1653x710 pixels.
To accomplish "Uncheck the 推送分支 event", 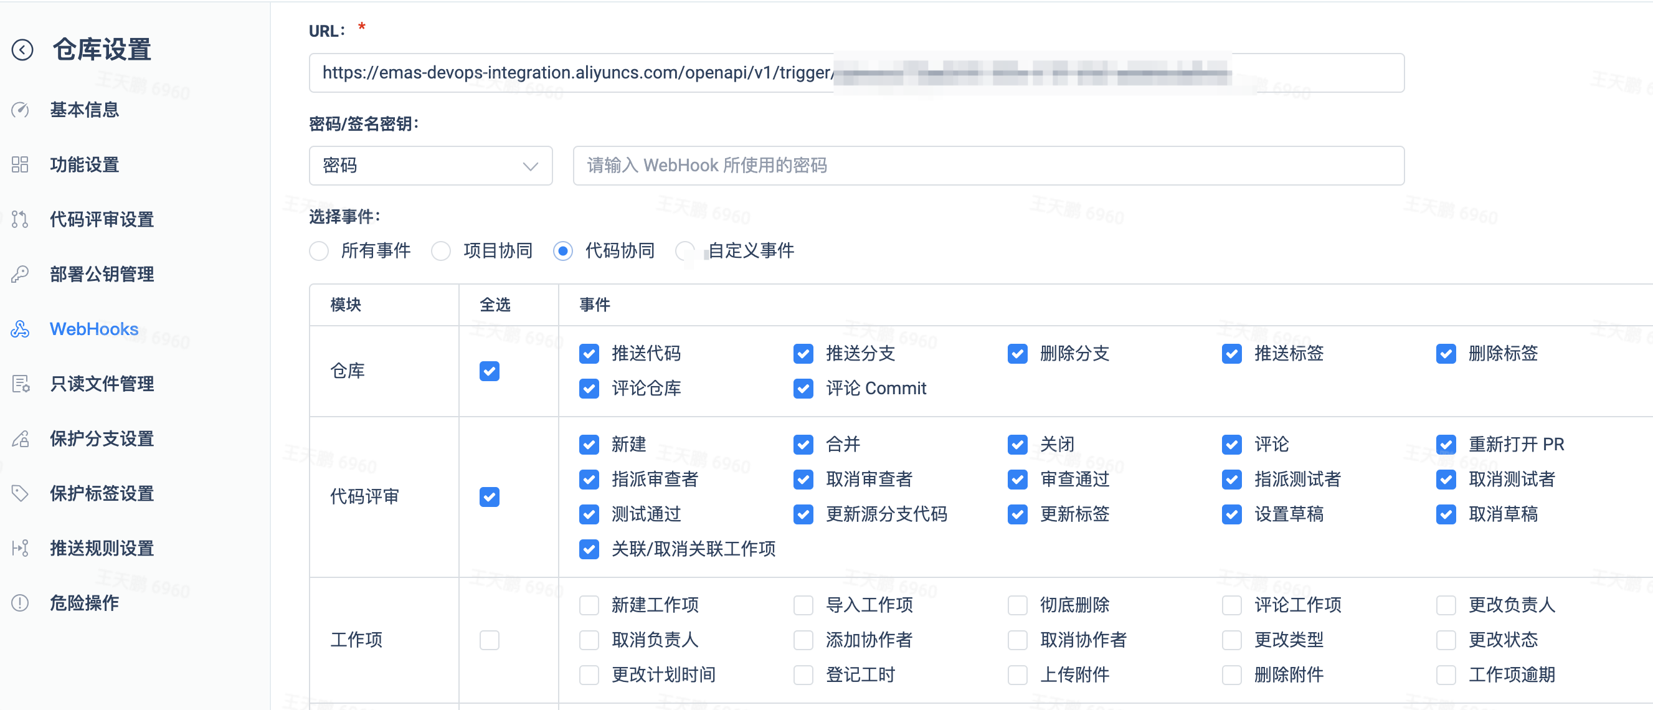I will (x=803, y=354).
